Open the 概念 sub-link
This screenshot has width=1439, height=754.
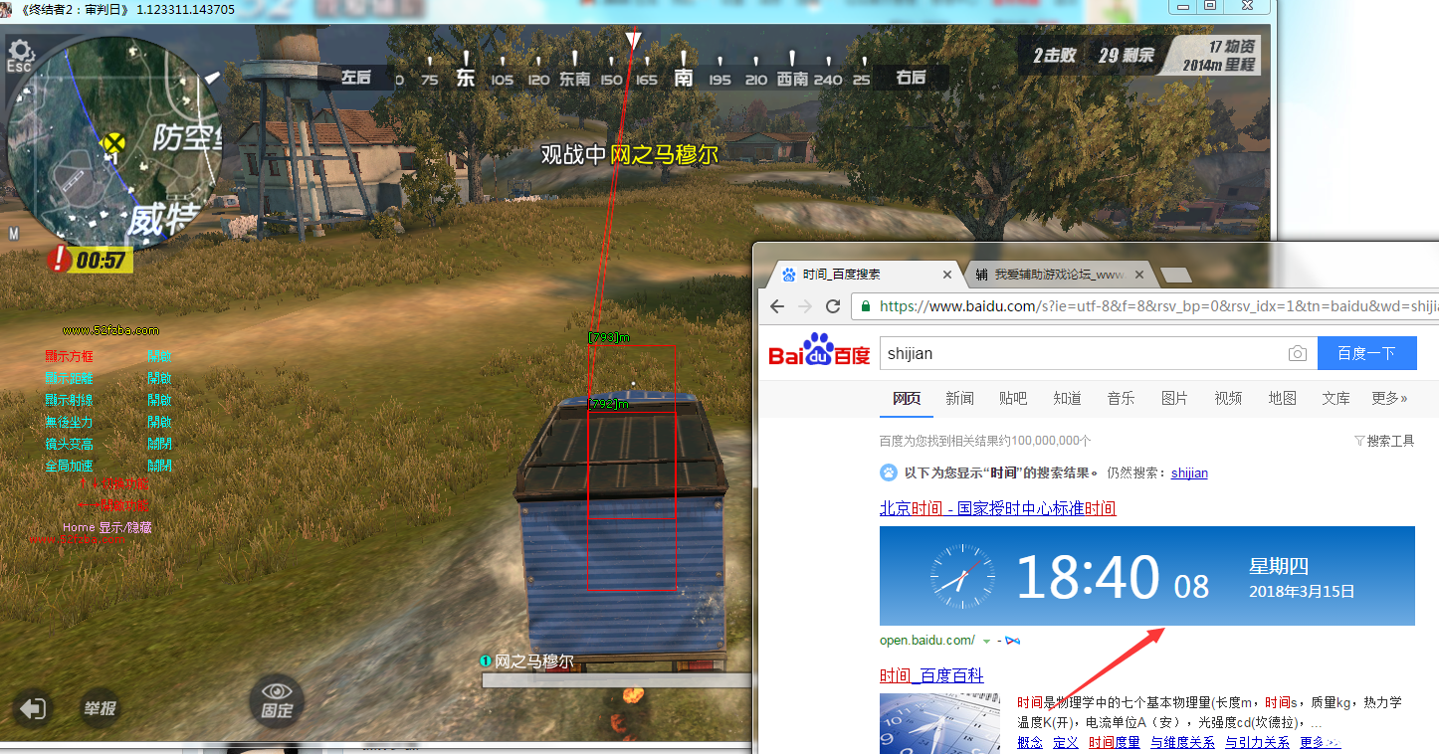click(x=1030, y=742)
